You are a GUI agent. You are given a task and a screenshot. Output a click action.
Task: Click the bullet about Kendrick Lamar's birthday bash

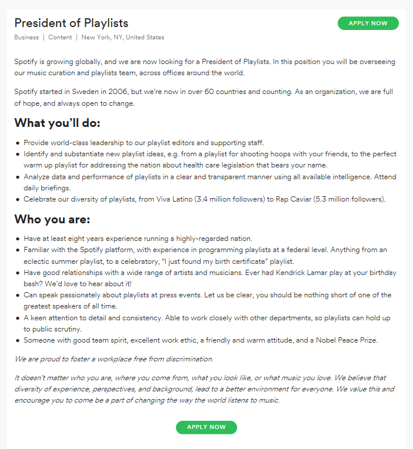click(209, 278)
